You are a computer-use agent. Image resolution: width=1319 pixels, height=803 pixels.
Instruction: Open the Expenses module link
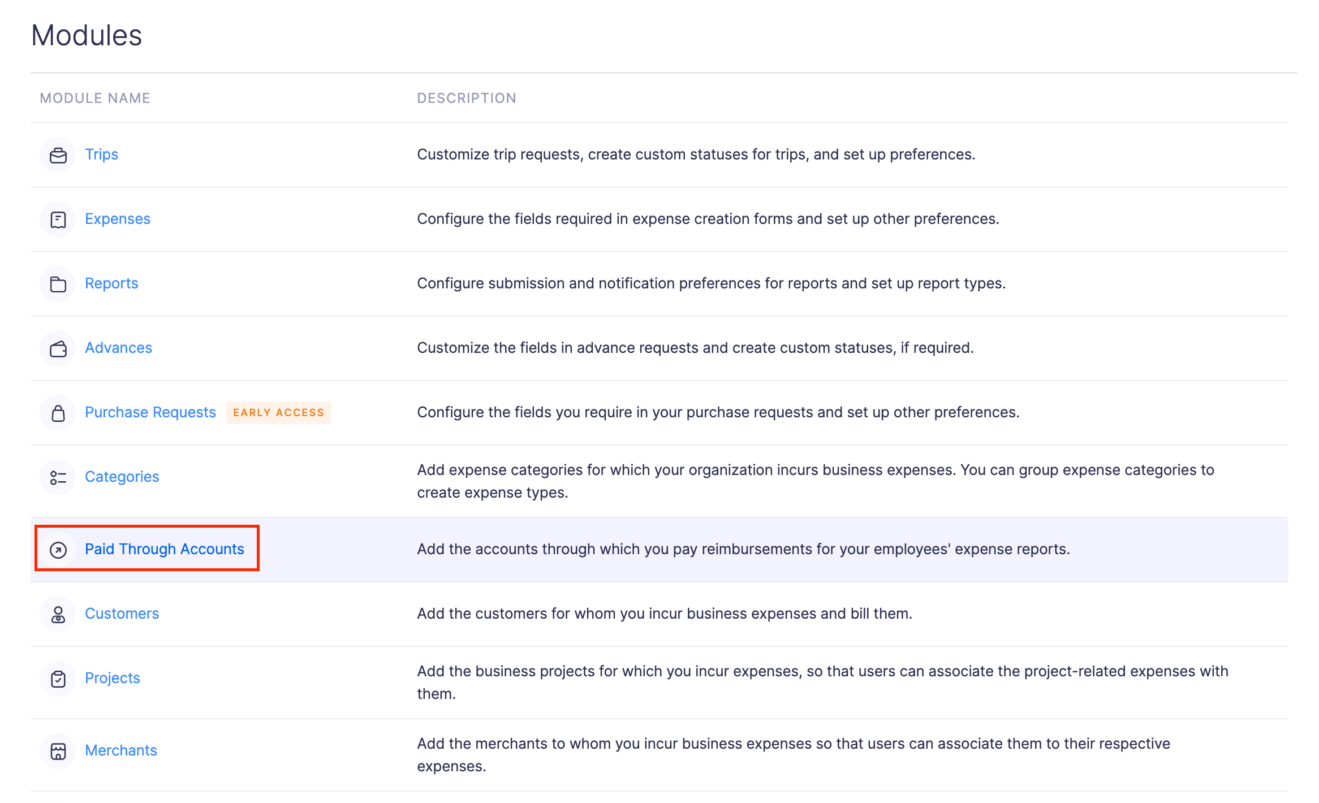(117, 219)
